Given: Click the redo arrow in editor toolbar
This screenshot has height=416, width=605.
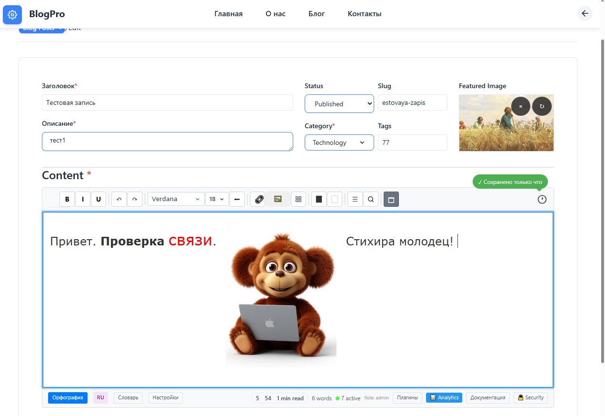Looking at the screenshot, I should [x=135, y=199].
